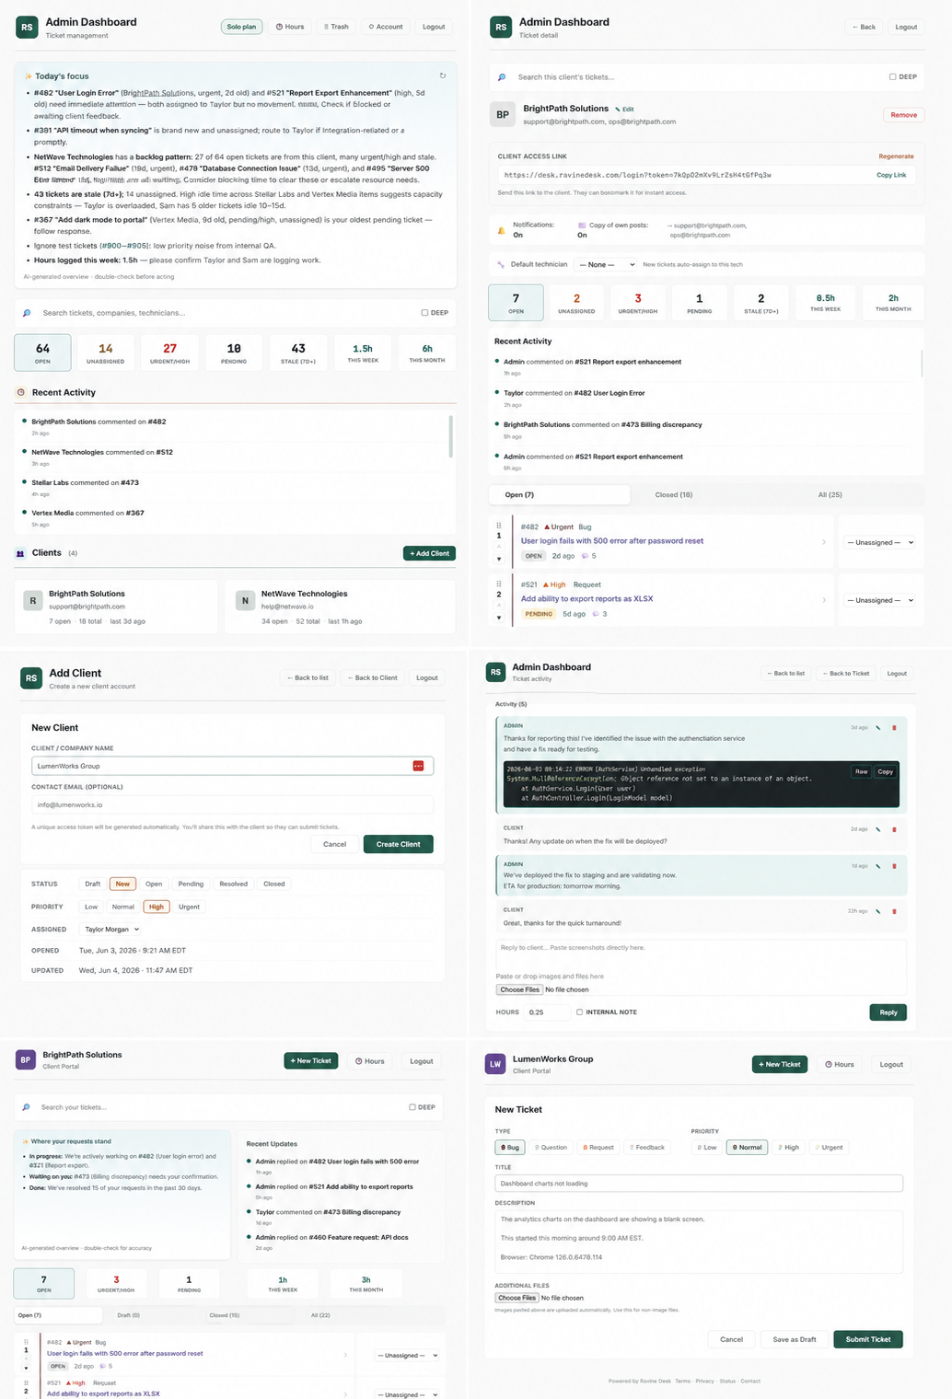The image size is (952, 1399).
Task: Enable DEEP search in BrightPath client portal
Action: 412,1107
